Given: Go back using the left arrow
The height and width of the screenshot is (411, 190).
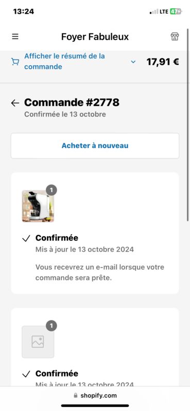Looking at the screenshot, I should tap(15, 103).
